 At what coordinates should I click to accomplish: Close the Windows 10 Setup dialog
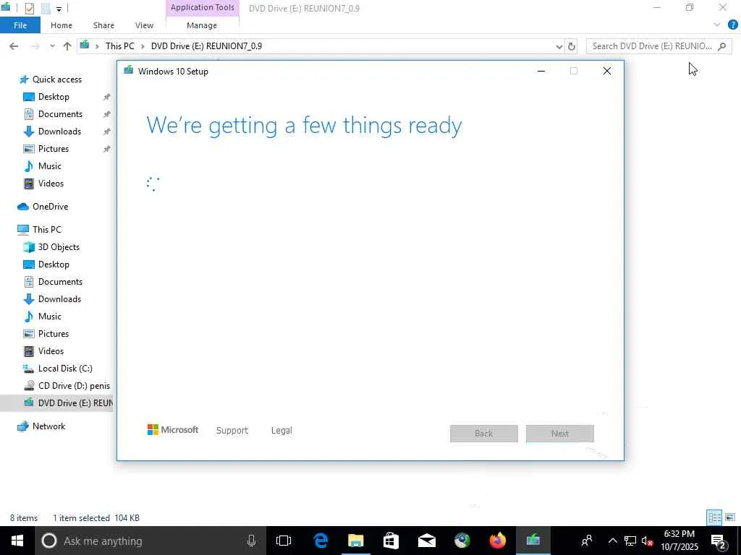point(607,72)
